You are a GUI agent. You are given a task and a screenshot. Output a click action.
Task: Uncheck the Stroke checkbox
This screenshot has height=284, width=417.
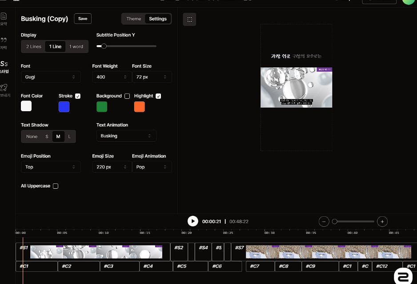[x=78, y=96]
